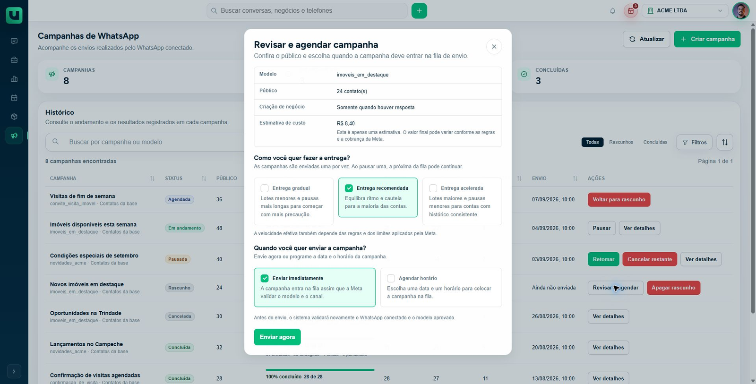Toggle the Entrega recomendada checkbox
Viewport: 756px width, 384px height.
coord(349,188)
